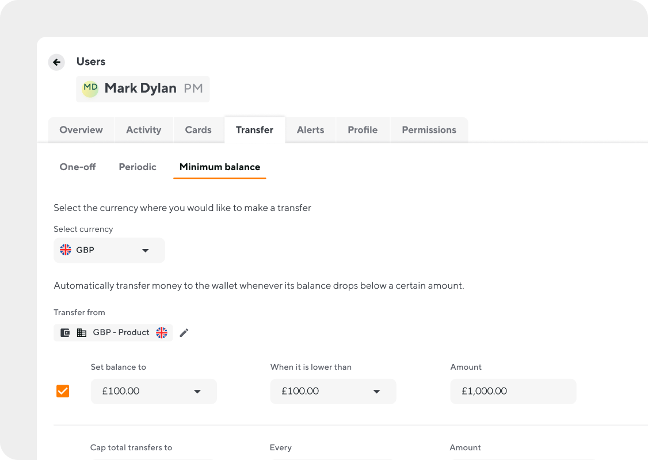Switch to the Overview tab

(81, 130)
